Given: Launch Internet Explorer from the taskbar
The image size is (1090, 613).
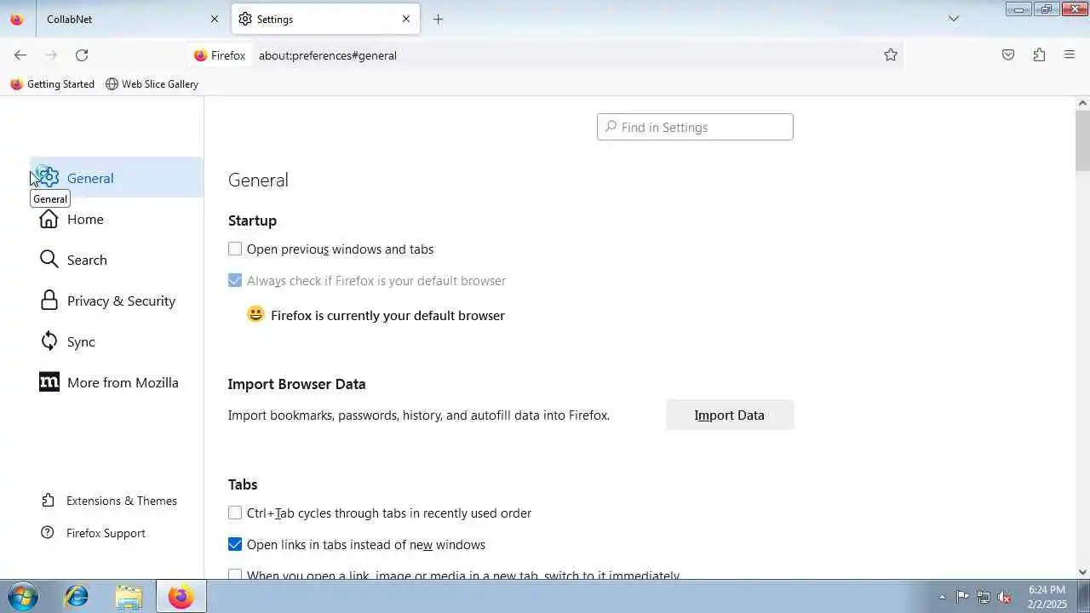Looking at the screenshot, I should point(77,597).
